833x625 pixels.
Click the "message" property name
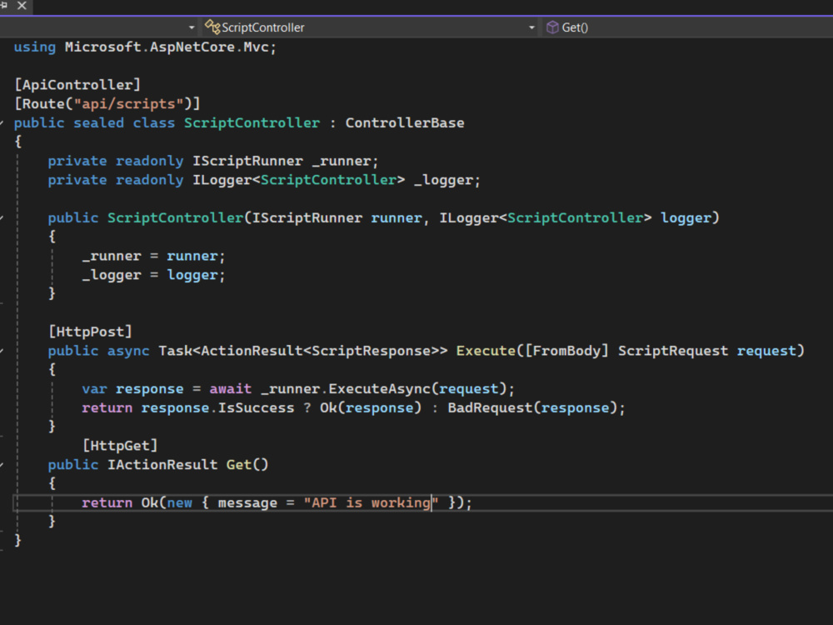(x=247, y=502)
